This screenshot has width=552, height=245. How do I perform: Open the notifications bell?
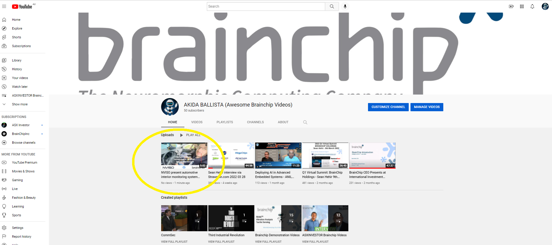532,6
